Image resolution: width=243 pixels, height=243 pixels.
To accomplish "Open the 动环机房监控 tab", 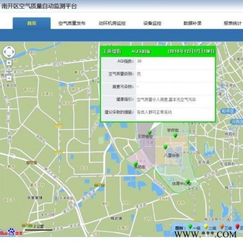I will click(x=112, y=23).
